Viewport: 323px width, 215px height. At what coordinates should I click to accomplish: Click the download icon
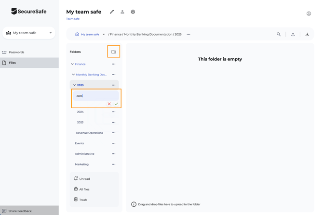coord(307,35)
